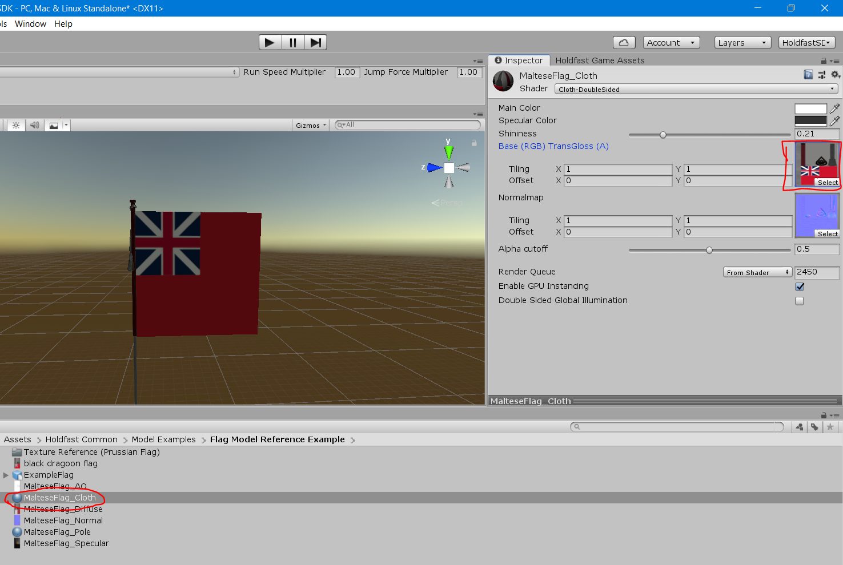This screenshot has width=843, height=565.
Task: Toggle the scene gizmo rotation lock
Action: [474, 143]
